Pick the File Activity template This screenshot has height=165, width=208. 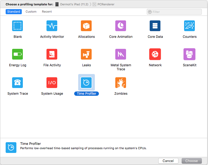52,54
